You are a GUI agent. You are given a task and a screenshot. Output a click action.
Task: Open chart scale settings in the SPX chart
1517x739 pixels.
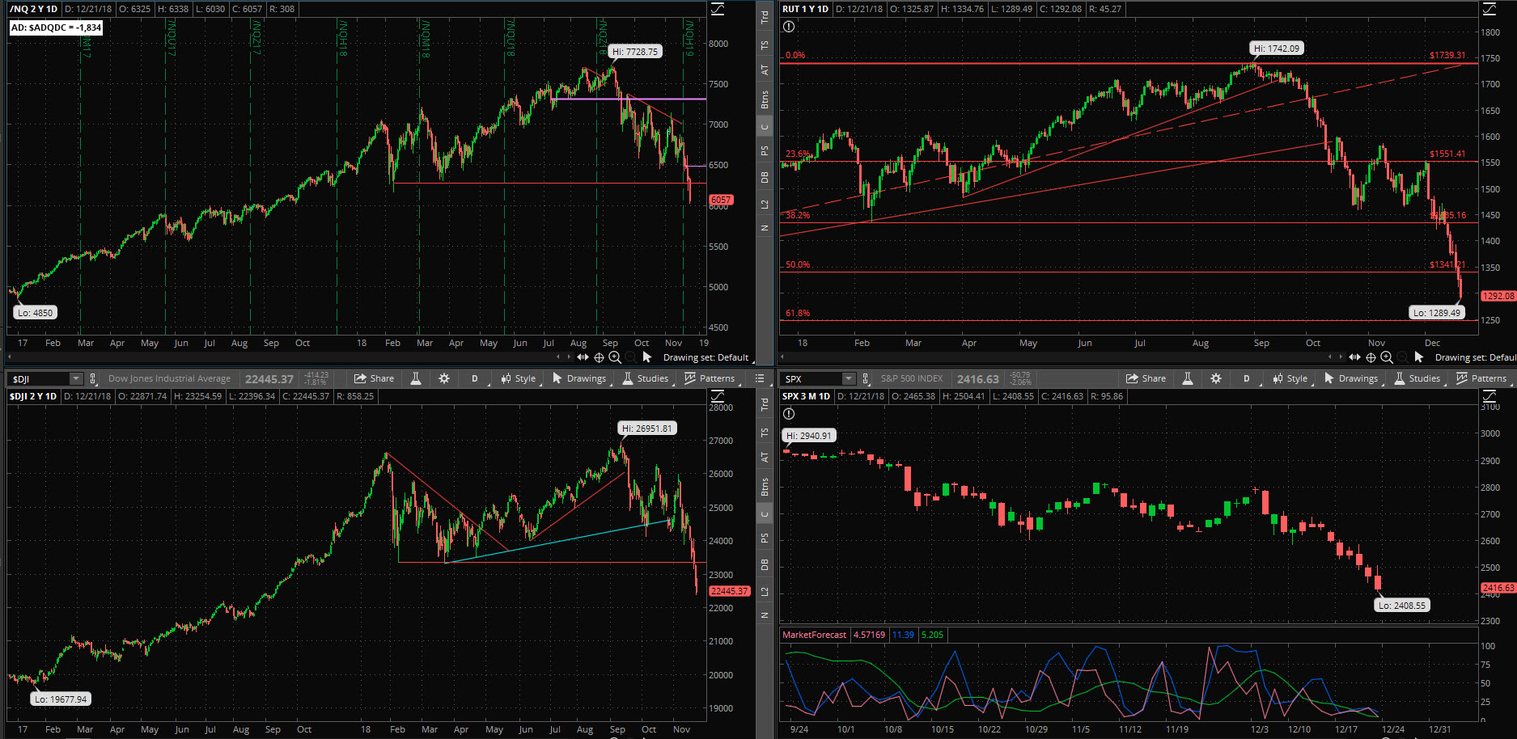tap(1489, 396)
